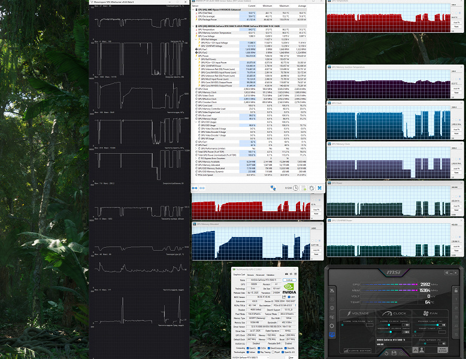Screen dimensions: 466x359
Task: Click Afterburner crossed-plane icon atop left sidebar
Action: [332, 290]
